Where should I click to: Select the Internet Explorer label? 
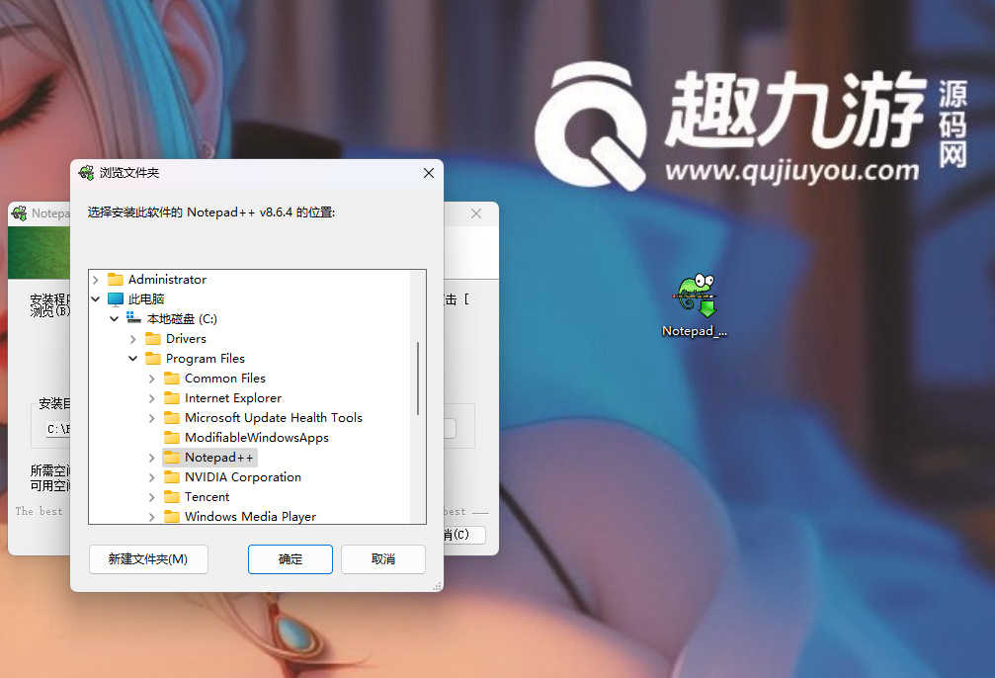coord(233,398)
